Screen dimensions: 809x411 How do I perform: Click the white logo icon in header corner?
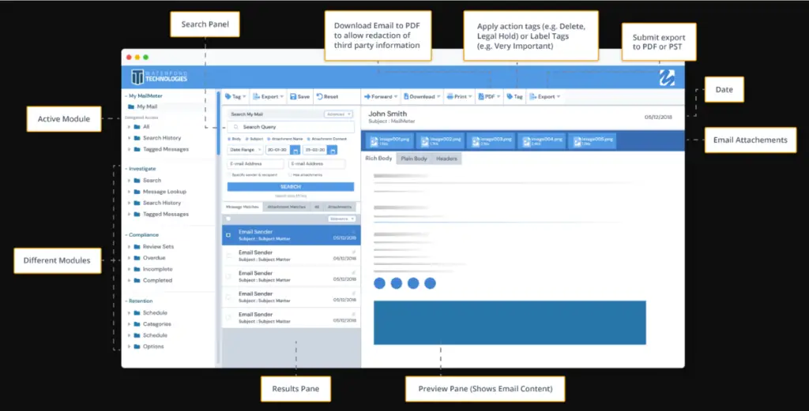(x=667, y=77)
